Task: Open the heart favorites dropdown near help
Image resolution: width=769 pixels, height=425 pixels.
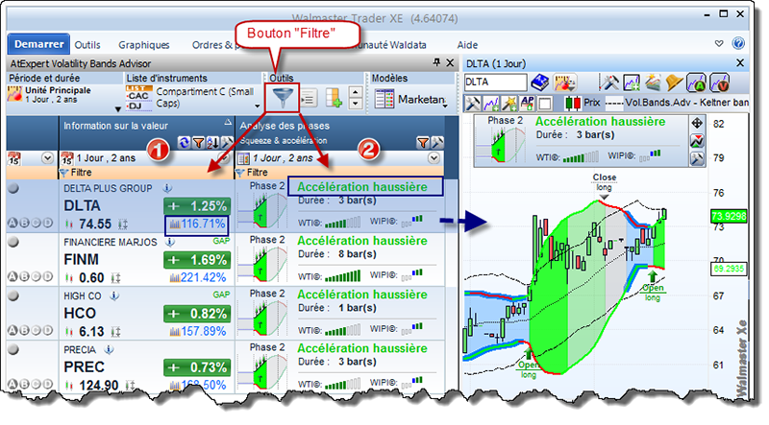Action: coord(719,43)
